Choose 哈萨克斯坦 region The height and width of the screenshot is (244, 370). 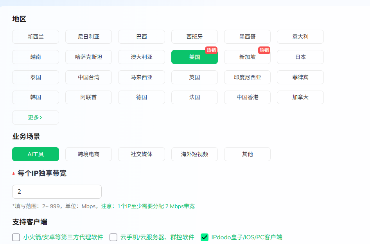88,57
